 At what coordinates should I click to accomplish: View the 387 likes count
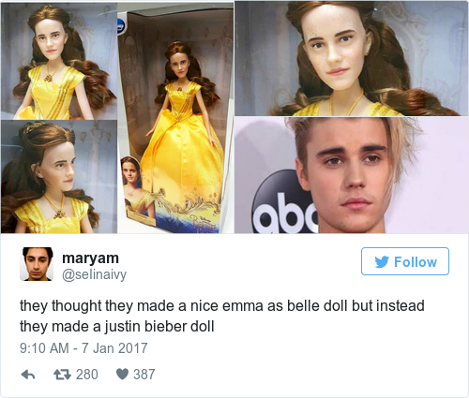click(144, 375)
